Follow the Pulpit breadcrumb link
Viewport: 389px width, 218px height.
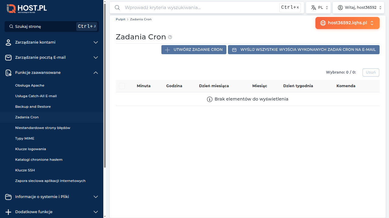[120, 19]
